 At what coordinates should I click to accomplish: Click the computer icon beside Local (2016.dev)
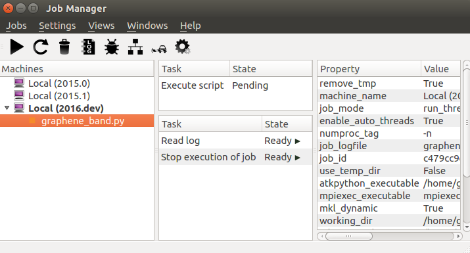tap(19, 108)
